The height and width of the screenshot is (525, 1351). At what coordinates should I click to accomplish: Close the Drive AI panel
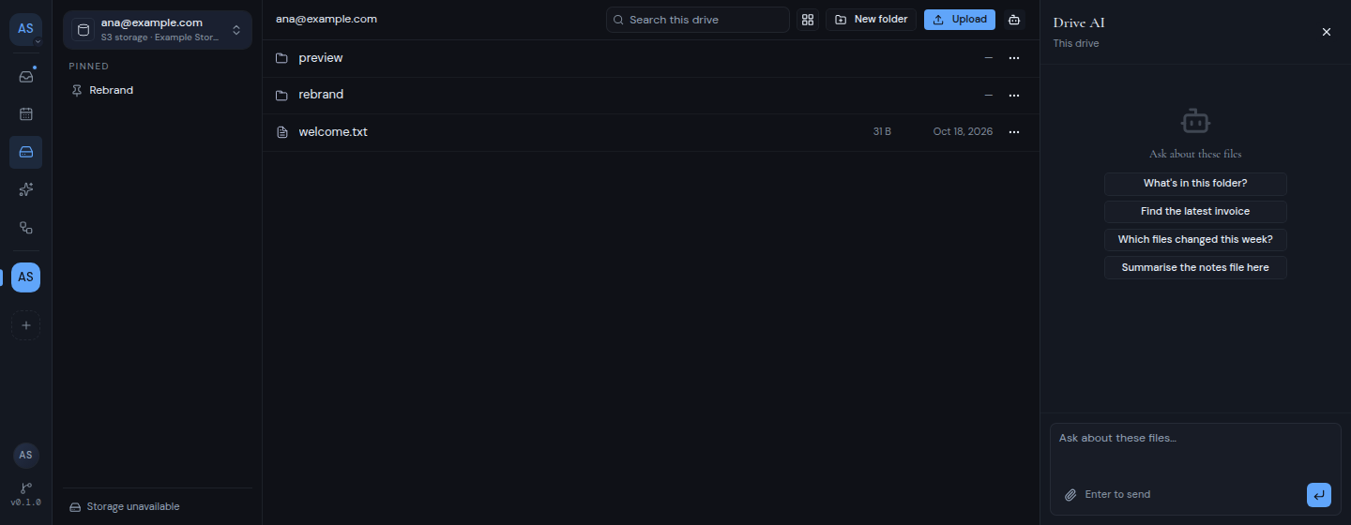click(1327, 32)
